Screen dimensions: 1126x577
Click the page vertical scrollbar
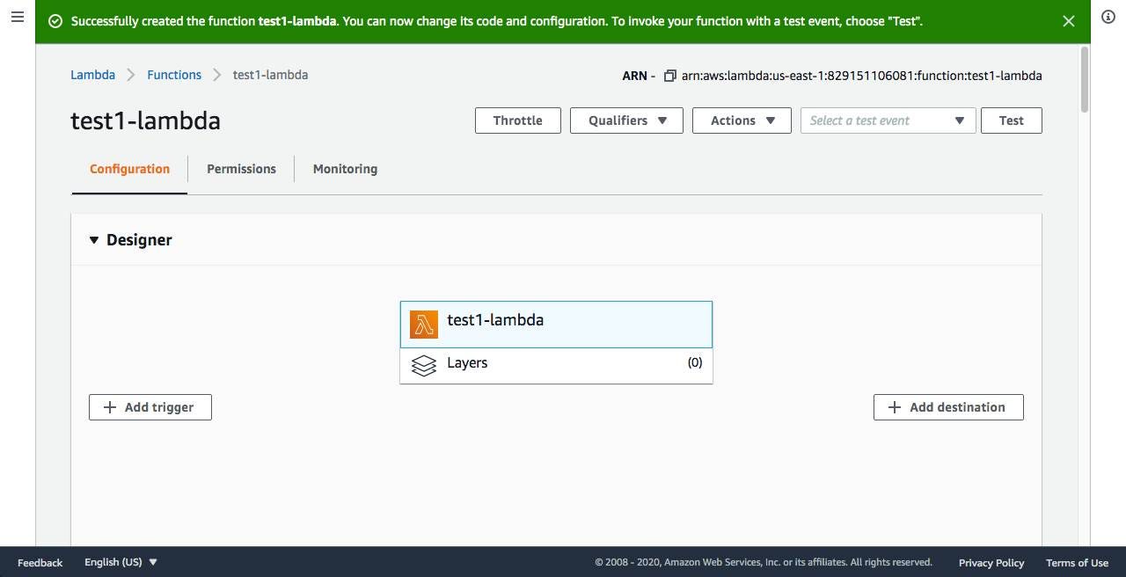click(x=1084, y=79)
